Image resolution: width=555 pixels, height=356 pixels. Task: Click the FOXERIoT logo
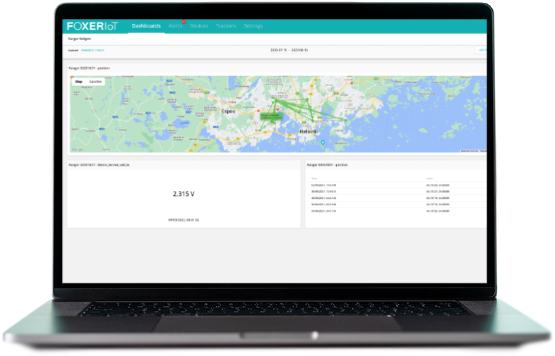click(x=92, y=26)
